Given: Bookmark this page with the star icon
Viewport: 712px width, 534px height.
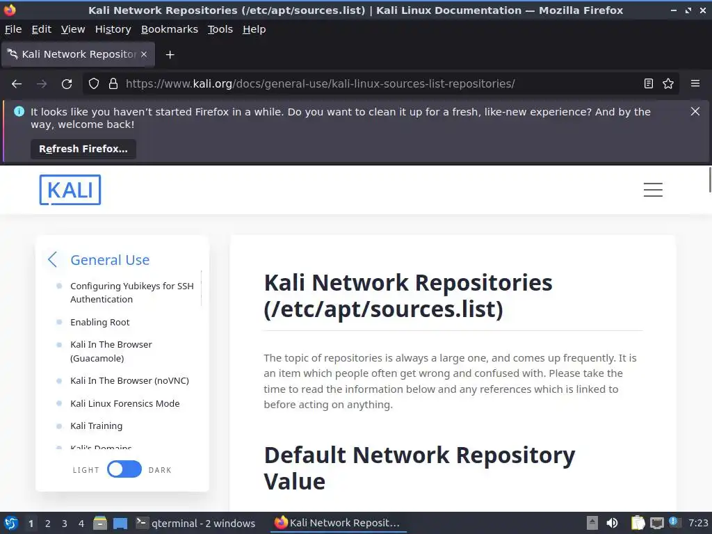Looking at the screenshot, I should tap(668, 83).
